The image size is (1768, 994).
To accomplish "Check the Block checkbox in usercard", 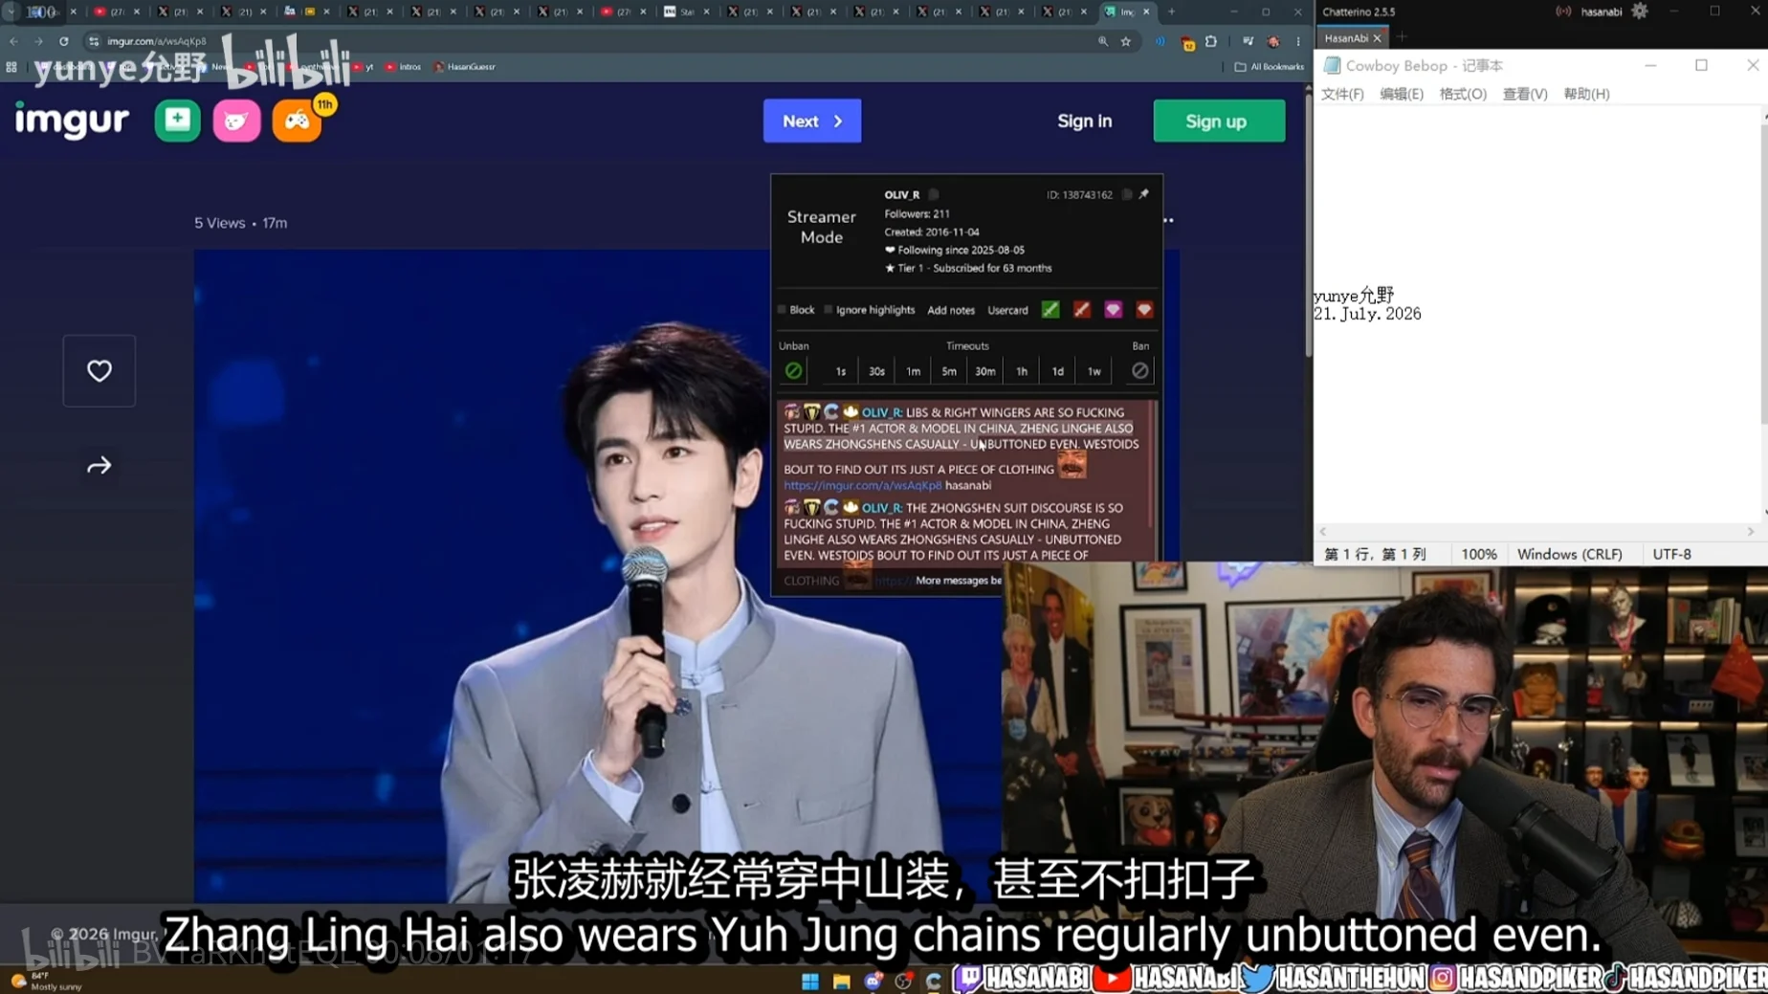I will [x=782, y=310].
